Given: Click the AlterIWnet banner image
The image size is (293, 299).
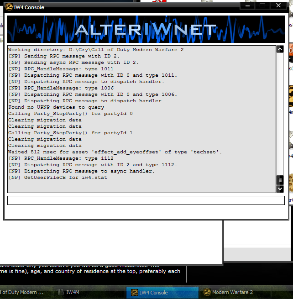Looking at the screenshot, I should tap(146, 29).
